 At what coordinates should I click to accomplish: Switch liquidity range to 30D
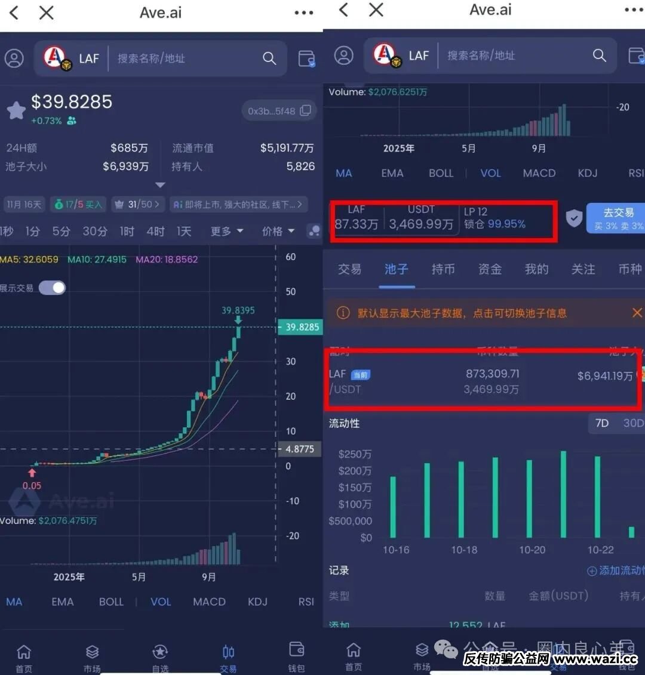(632, 423)
